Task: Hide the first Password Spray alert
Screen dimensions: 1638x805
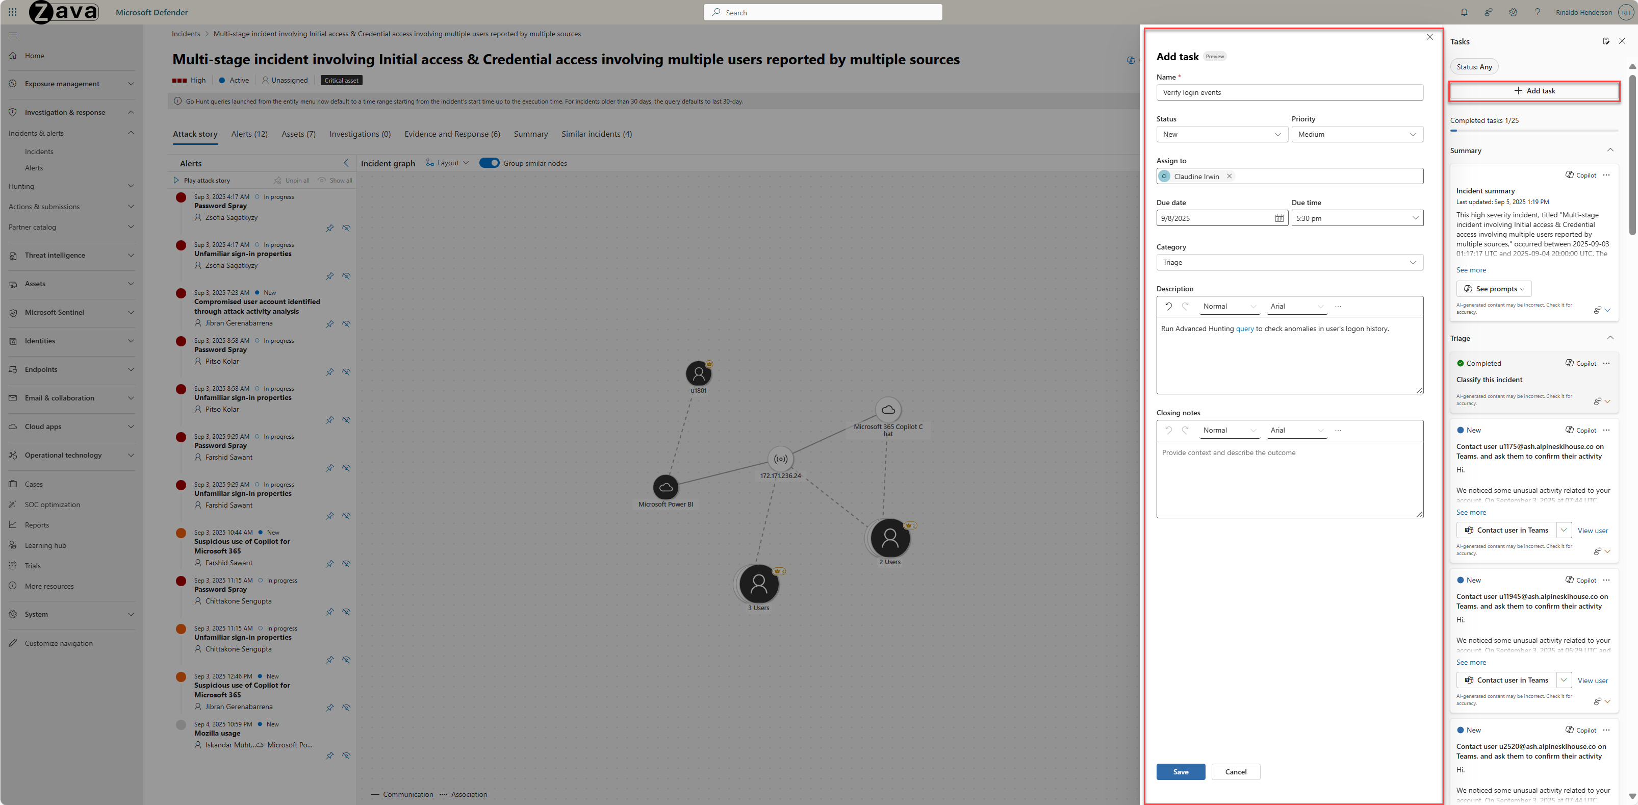Action: tap(347, 228)
